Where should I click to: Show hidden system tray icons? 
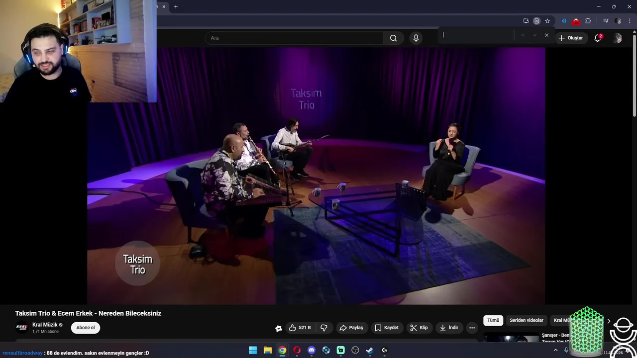[x=555, y=351]
